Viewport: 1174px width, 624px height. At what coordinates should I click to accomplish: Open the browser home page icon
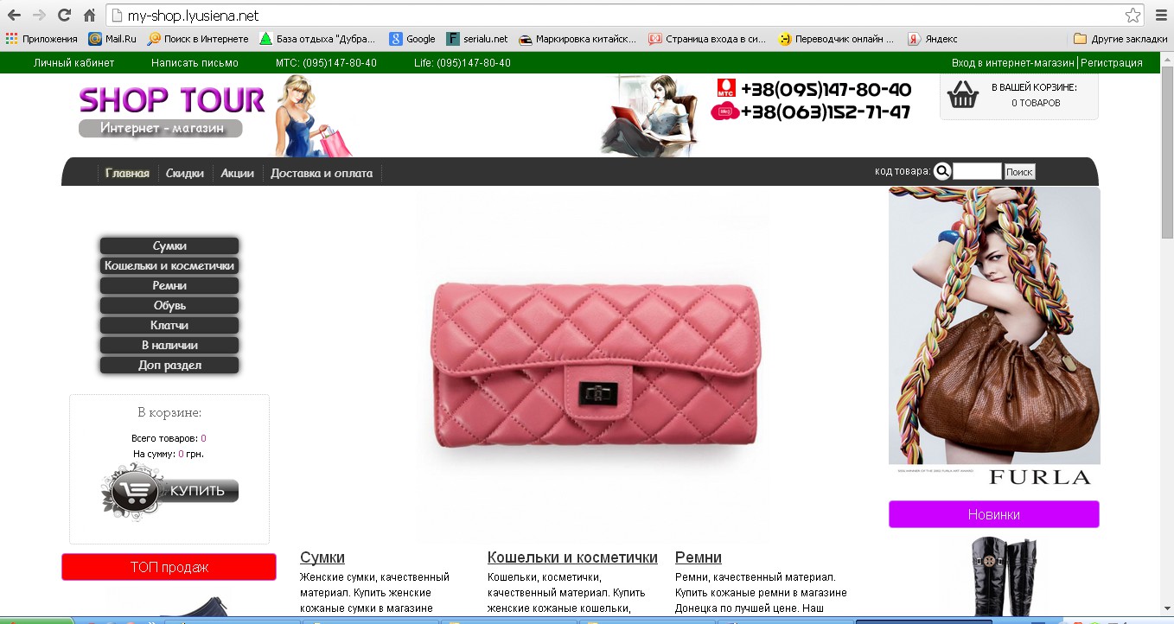(x=89, y=16)
